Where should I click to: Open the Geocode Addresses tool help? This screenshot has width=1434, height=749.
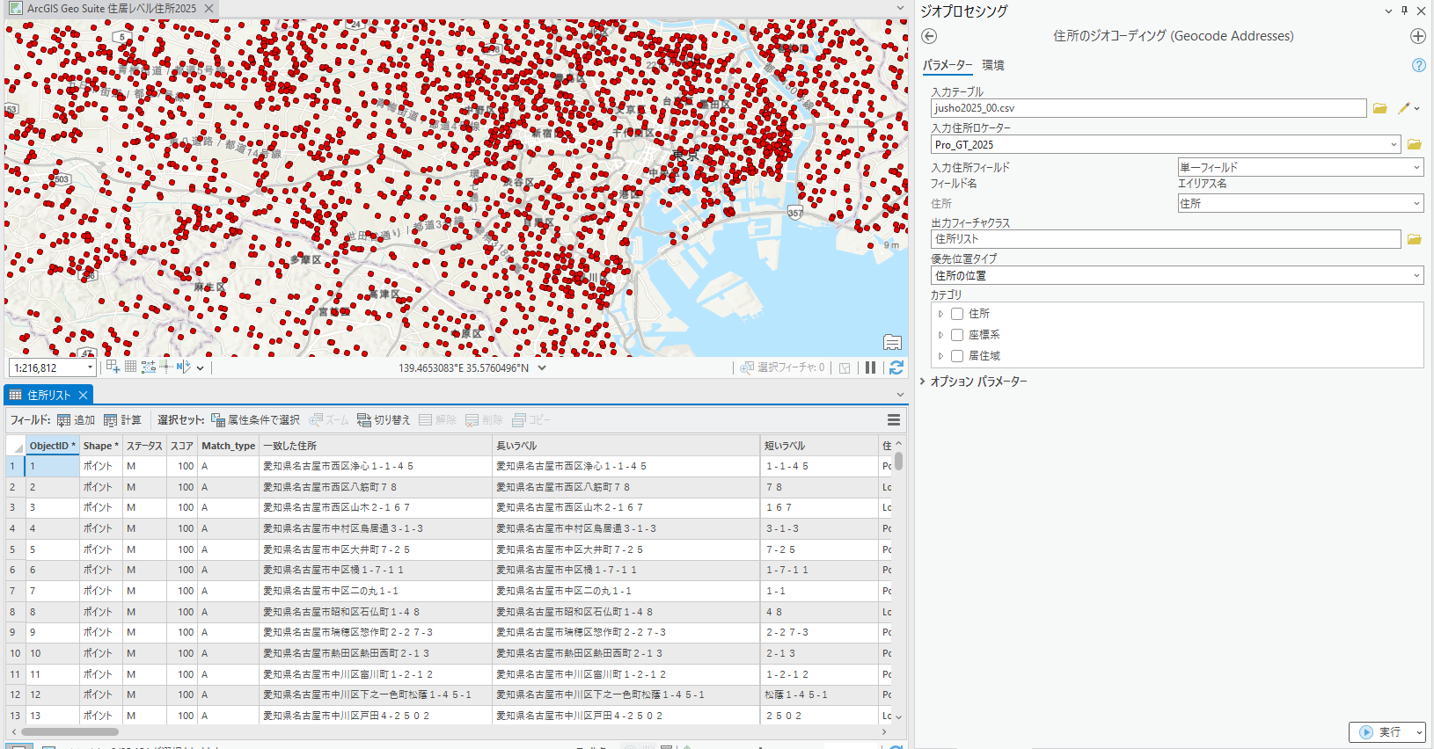click(1418, 65)
